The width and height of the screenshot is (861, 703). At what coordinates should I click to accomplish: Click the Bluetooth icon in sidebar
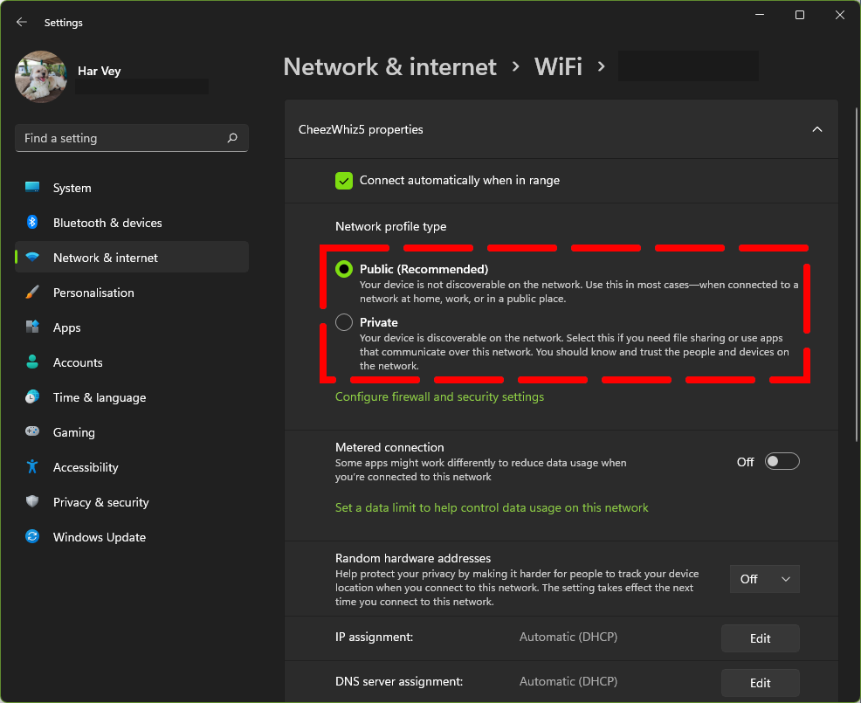point(32,223)
